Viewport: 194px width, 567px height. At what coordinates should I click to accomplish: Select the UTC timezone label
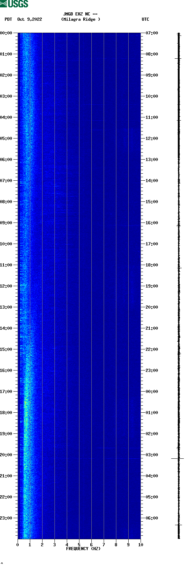145,19
